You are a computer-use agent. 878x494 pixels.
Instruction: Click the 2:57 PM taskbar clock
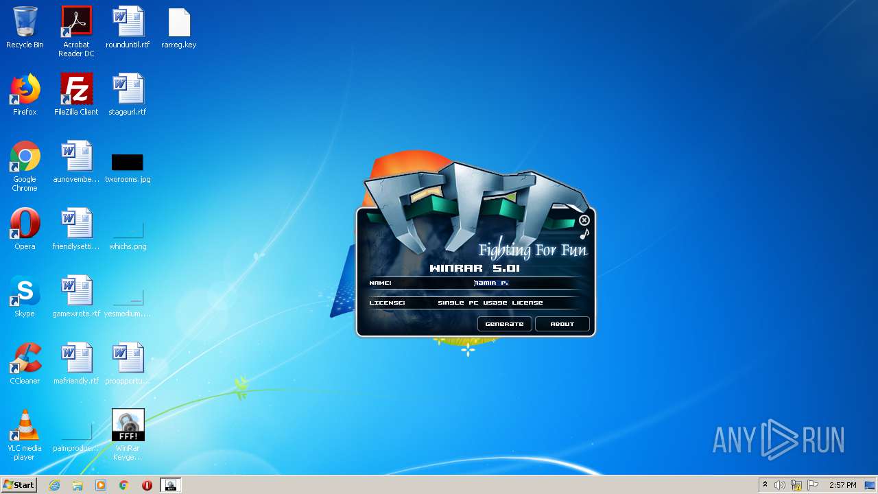(843, 485)
